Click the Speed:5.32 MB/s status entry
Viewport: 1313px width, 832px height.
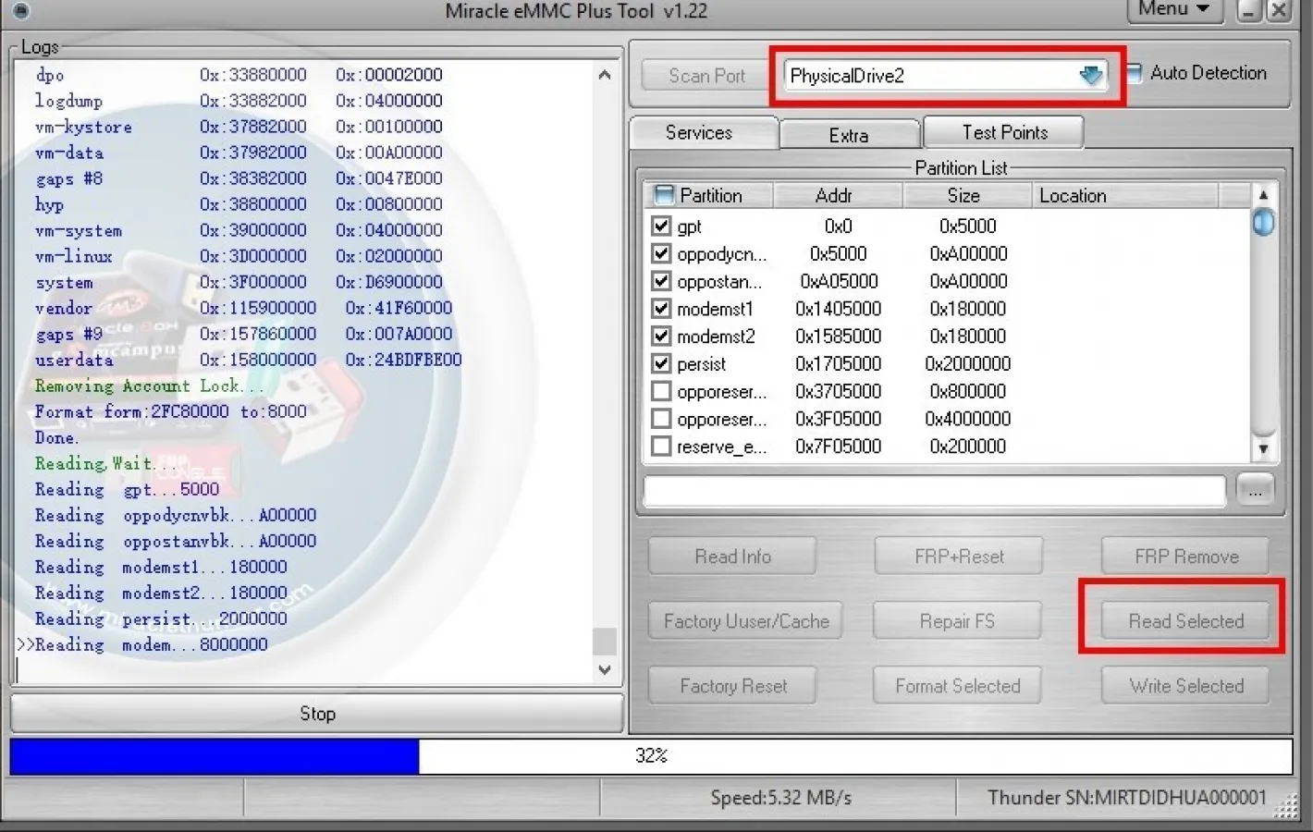(x=780, y=798)
